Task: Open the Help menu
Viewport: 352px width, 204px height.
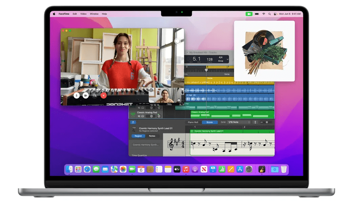Action: [104, 14]
